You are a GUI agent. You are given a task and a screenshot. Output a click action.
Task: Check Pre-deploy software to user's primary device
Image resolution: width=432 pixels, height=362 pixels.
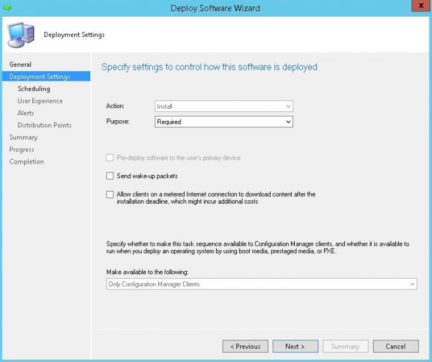110,158
